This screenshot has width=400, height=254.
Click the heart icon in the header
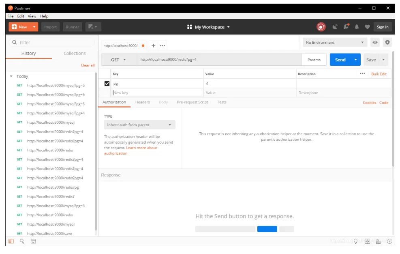[x=367, y=27]
